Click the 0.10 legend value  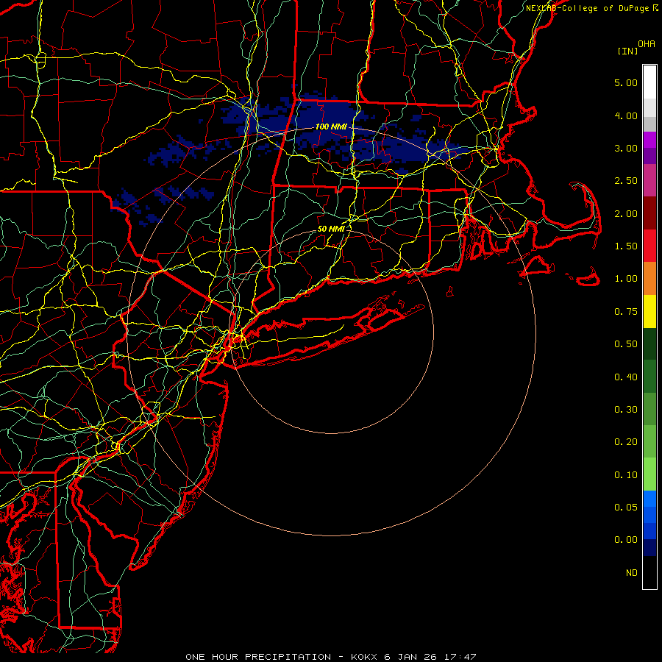(626, 475)
